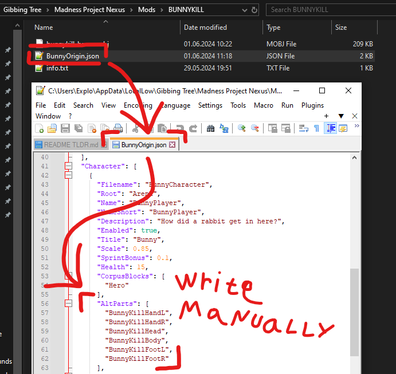
Task: Expand the chevron after Mods breadcrumb
Action: click(162, 10)
